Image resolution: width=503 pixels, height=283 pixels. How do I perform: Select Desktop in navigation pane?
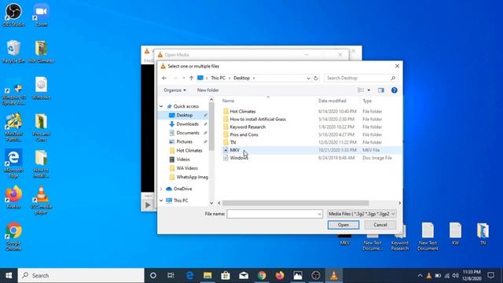point(185,116)
